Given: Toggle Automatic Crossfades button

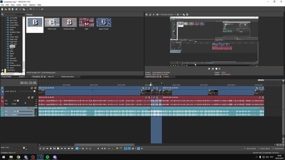Looking at the screenshot, I should (x=129, y=148).
